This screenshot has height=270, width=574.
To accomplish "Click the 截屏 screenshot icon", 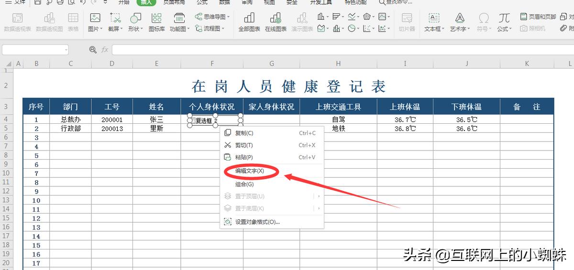I will (x=115, y=18).
